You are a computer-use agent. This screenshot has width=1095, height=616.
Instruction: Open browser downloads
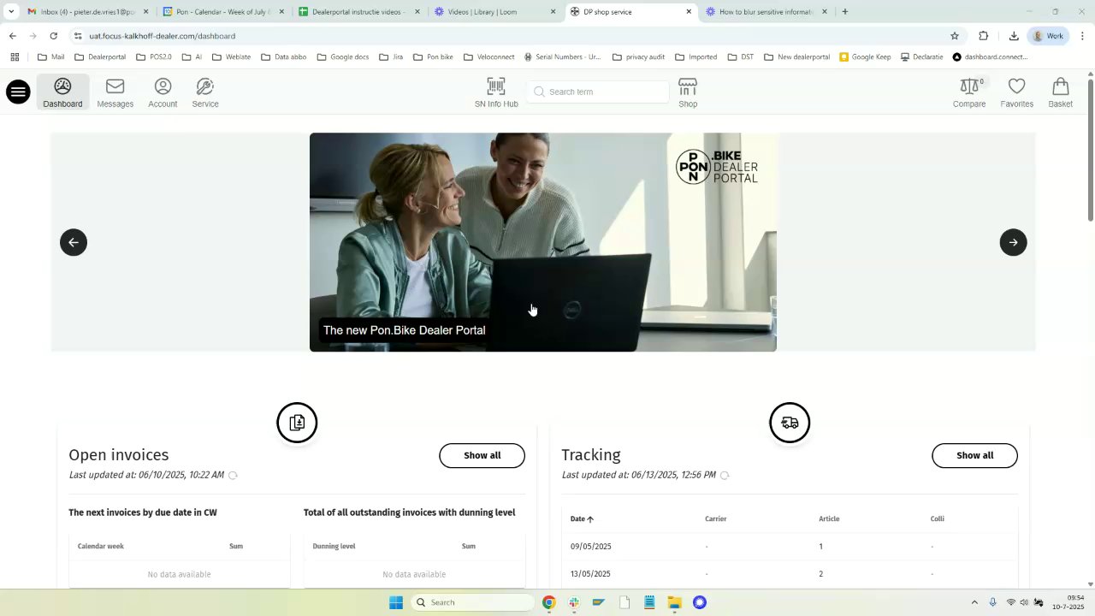pos(1014,36)
